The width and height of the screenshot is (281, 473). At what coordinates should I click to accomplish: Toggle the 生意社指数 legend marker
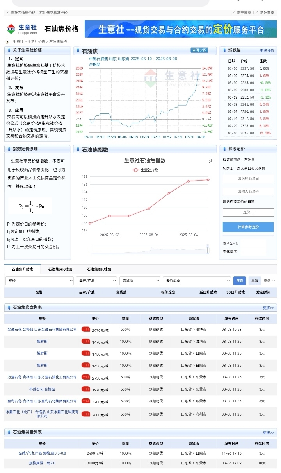point(136,170)
